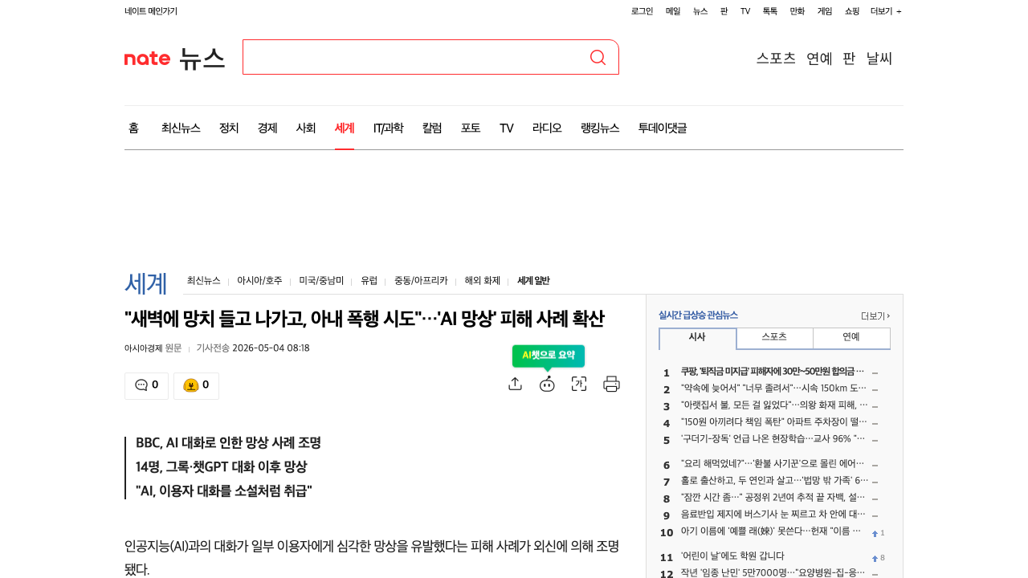This screenshot has width=1028, height=578.
Task: Select the 연예 tab in trending panel
Action: click(851, 337)
